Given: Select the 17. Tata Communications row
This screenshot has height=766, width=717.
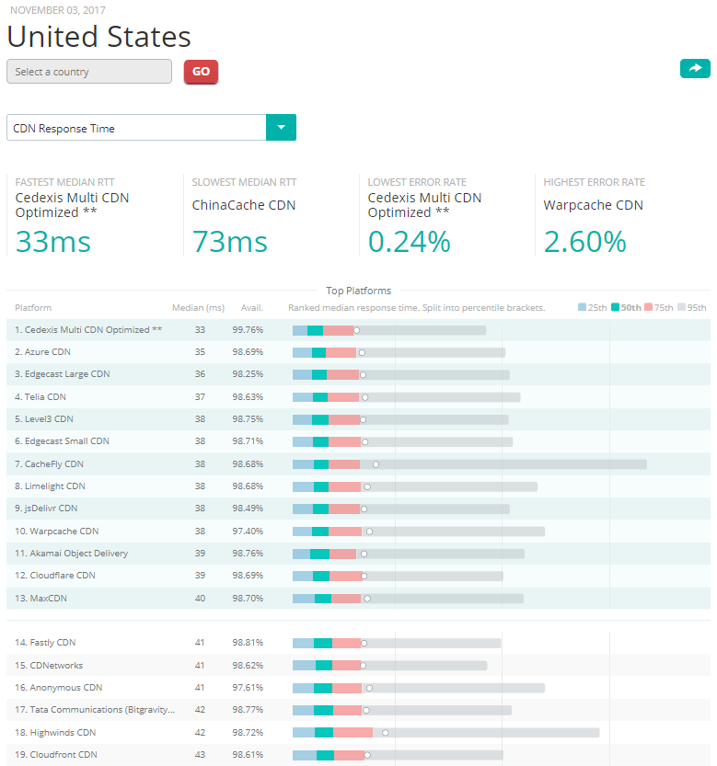Looking at the screenshot, I should click(x=359, y=709).
